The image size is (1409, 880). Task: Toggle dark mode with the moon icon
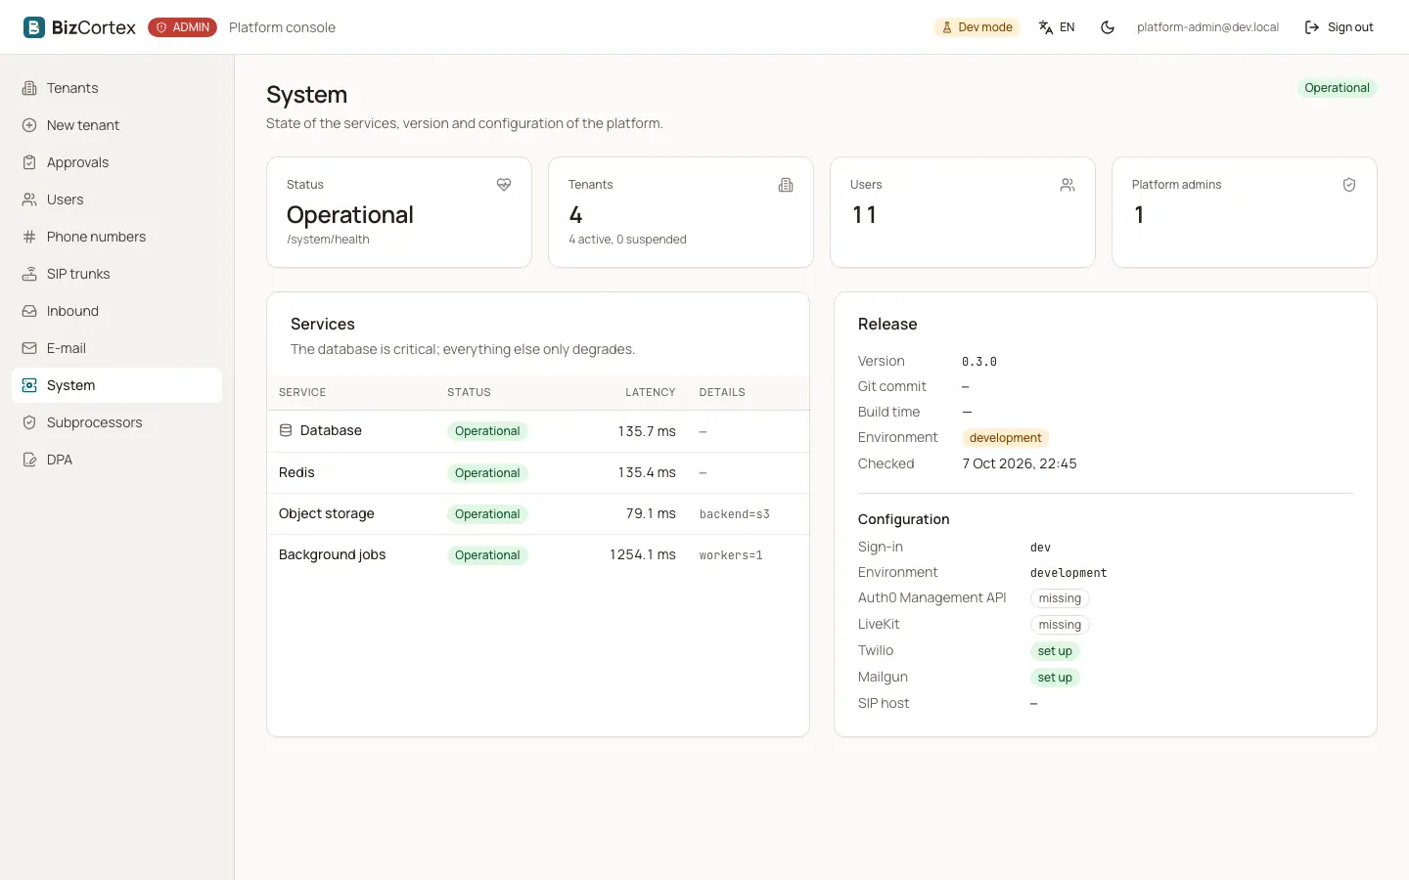(1108, 27)
